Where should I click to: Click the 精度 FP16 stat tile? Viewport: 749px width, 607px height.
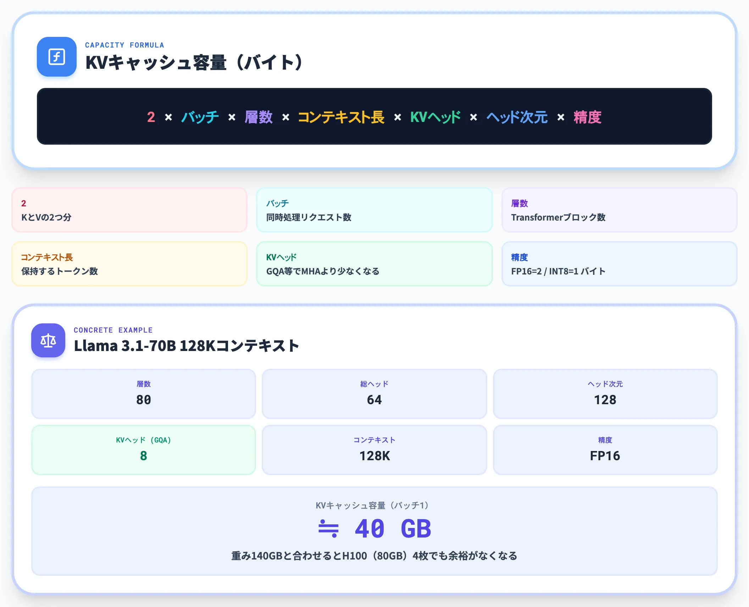click(x=605, y=450)
